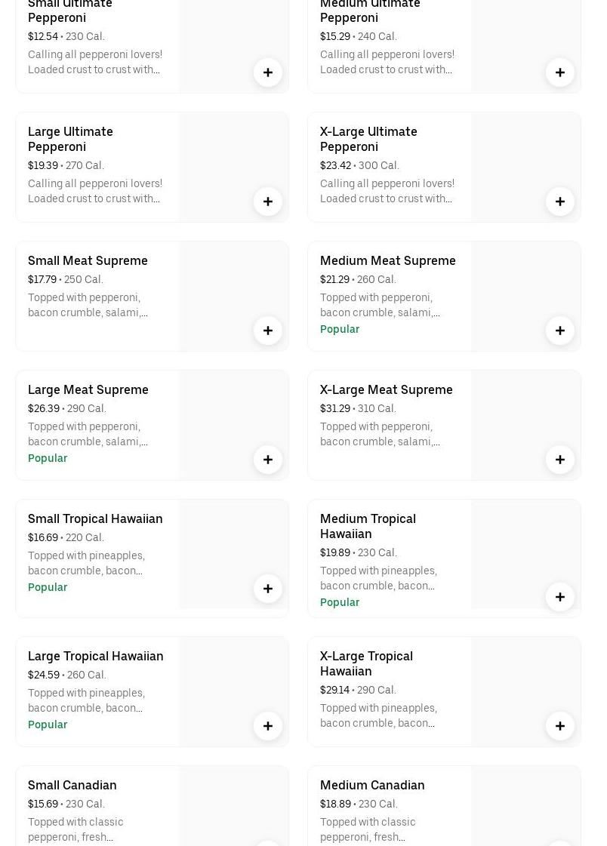
Task: Click plus button for Large Ultimate Pepperoni
Action: pos(268,202)
